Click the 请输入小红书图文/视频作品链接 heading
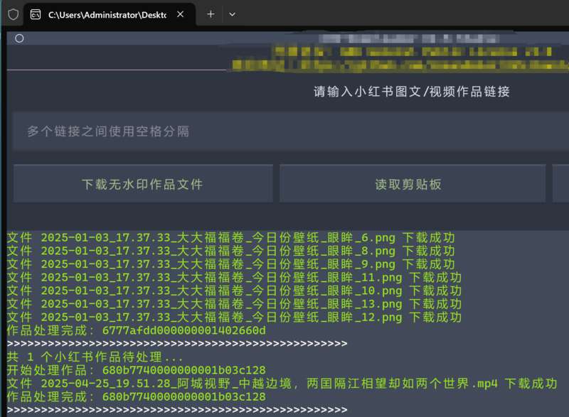Screen dimensions: 569x417 (x=411, y=92)
